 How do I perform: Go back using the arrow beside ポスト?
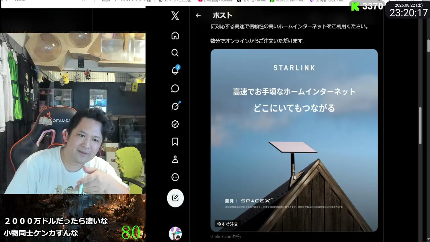tap(198, 15)
